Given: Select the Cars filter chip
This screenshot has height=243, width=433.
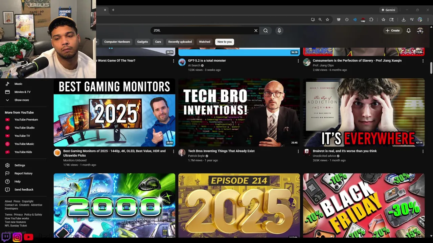Looking at the screenshot, I should point(158,42).
